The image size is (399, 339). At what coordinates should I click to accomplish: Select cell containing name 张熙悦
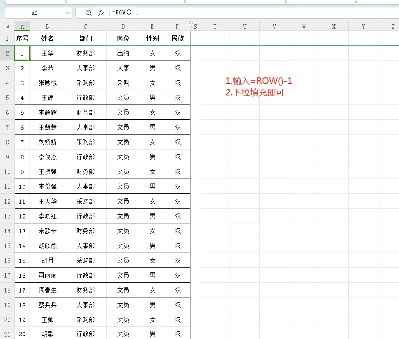[47, 83]
